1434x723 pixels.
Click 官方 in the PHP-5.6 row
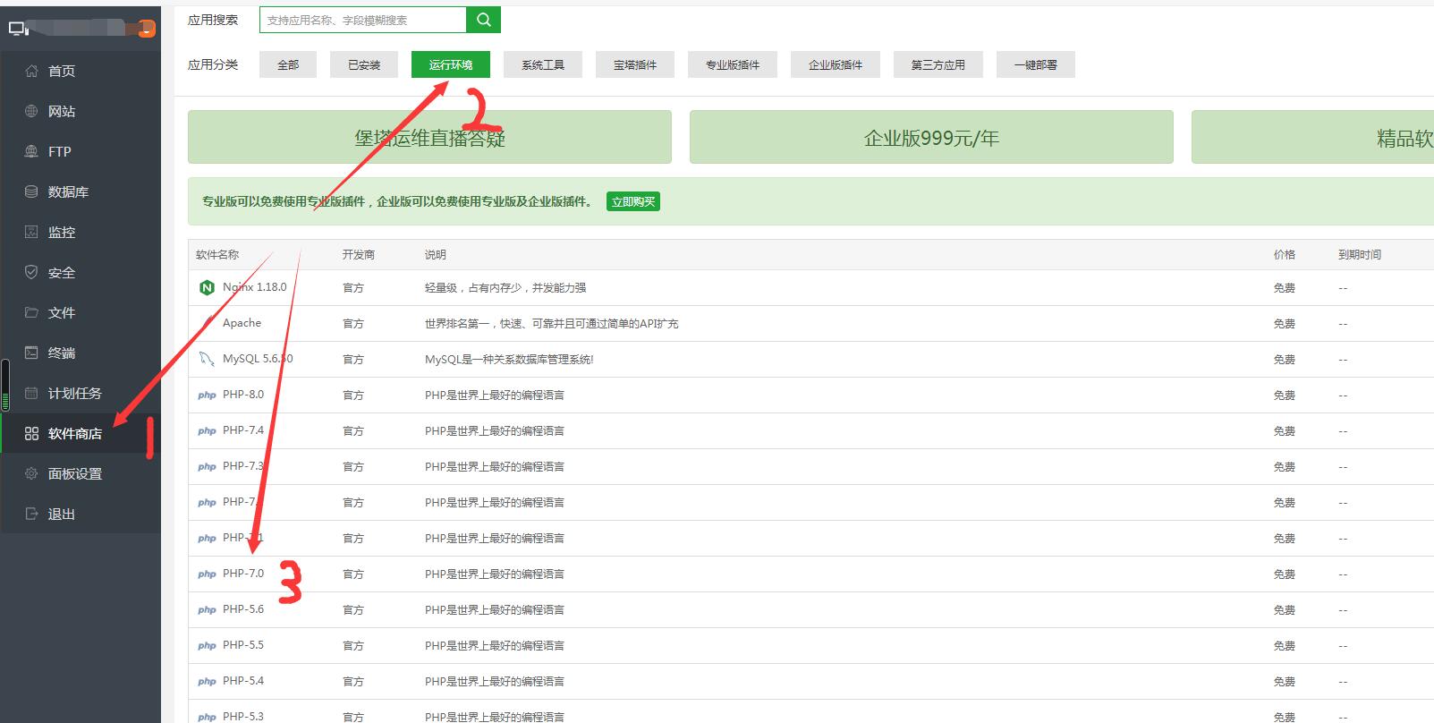click(x=353, y=609)
